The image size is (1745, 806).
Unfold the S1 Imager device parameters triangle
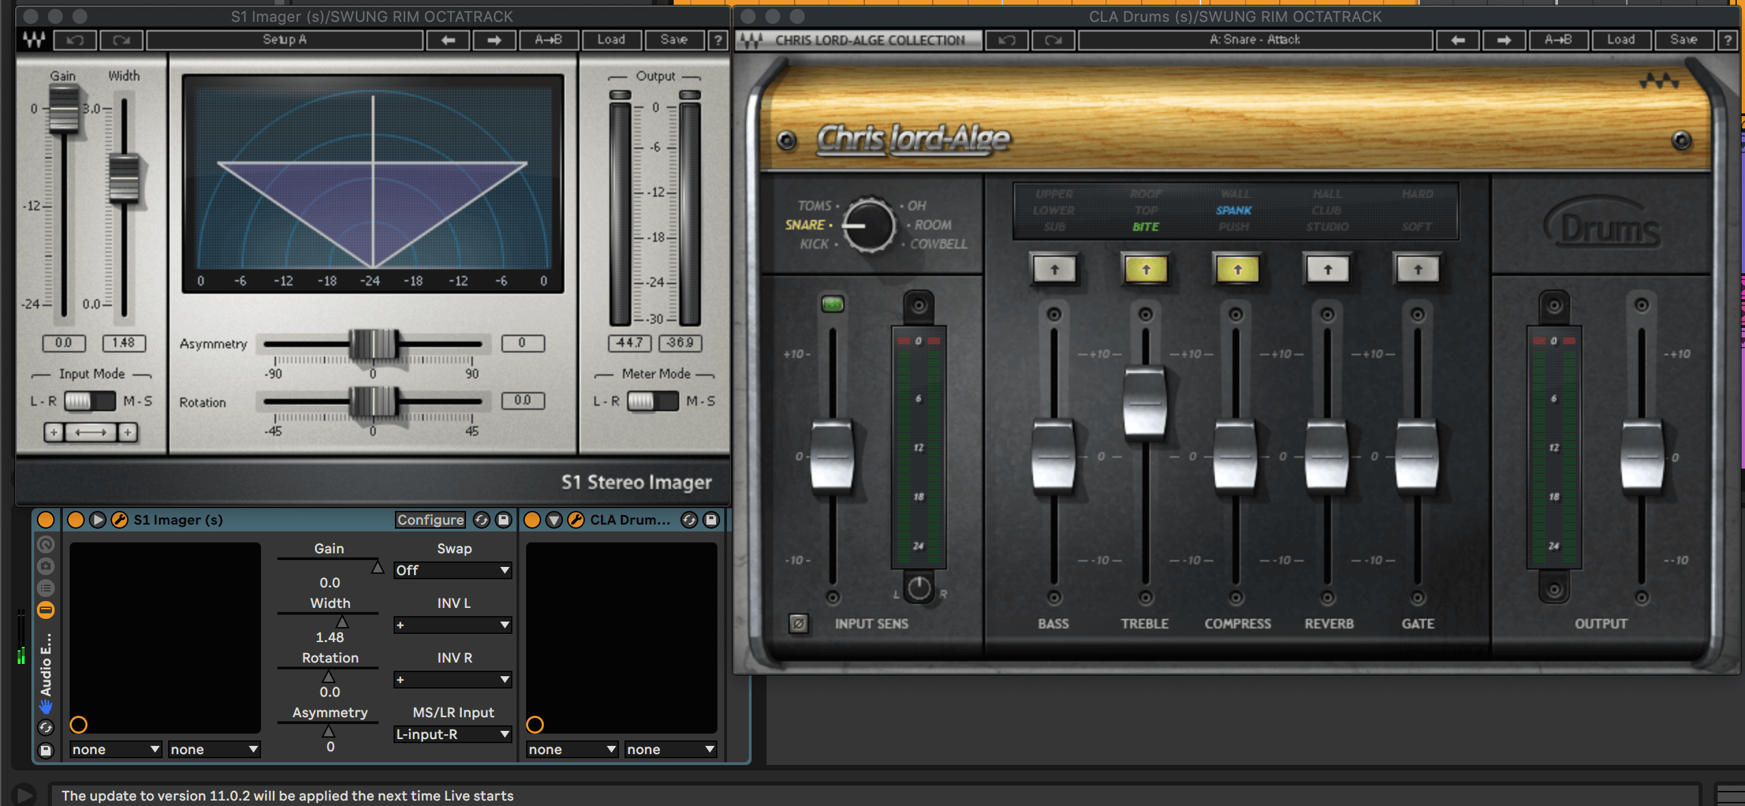tap(98, 520)
